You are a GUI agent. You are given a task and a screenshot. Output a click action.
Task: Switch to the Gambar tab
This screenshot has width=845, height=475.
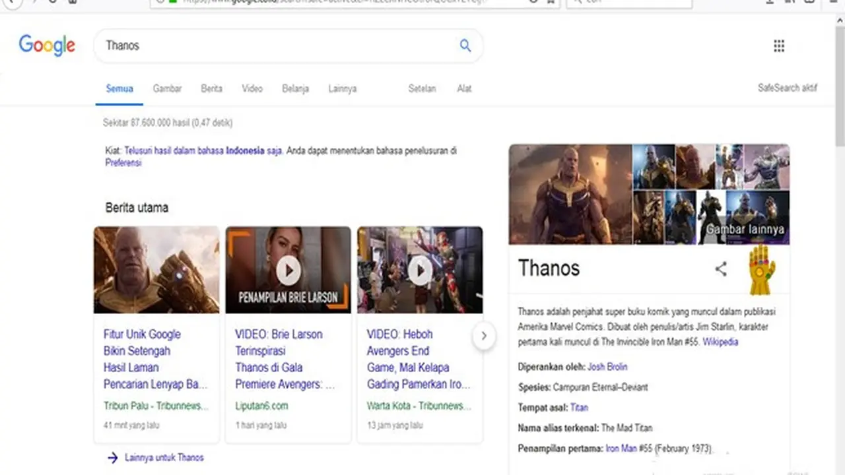[x=167, y=88]
